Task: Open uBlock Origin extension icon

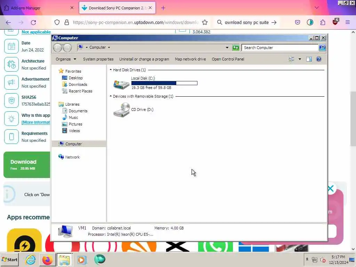Action: click(335, 22)
